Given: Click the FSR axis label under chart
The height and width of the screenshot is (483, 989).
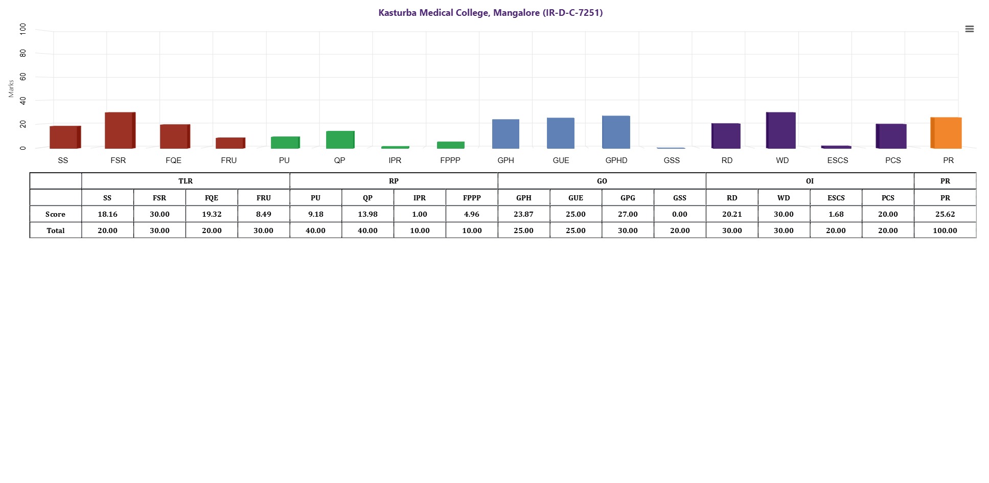Looking at the screenshot, I should coord(118,160).
